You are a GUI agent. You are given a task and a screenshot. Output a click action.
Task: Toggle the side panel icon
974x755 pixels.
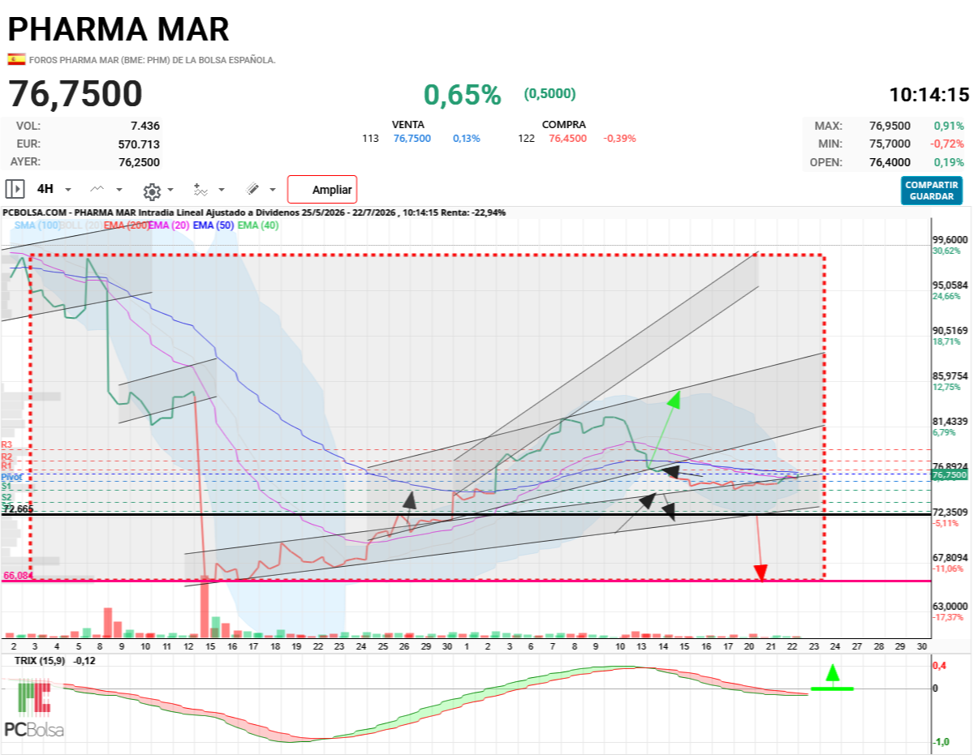click(x=15, y=189)
